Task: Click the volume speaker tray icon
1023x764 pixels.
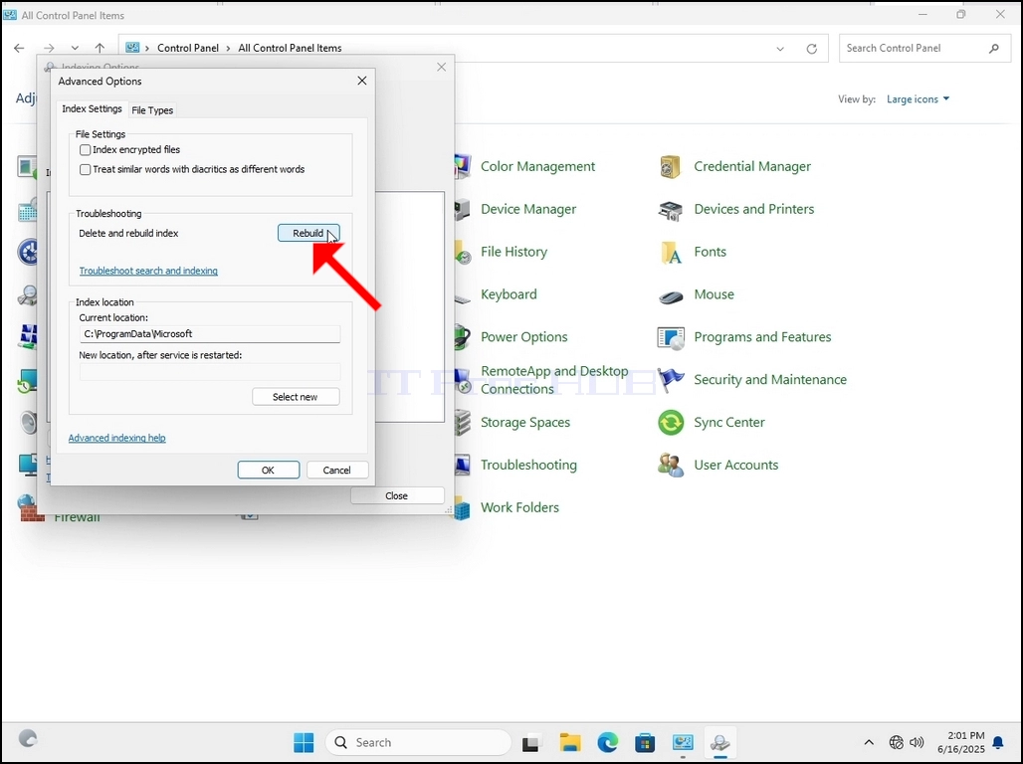Action: (x=917, y=742)
